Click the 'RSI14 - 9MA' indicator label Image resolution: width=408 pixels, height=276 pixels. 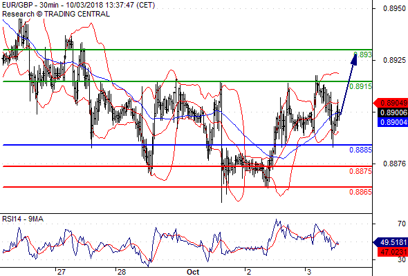click(23, 219)
